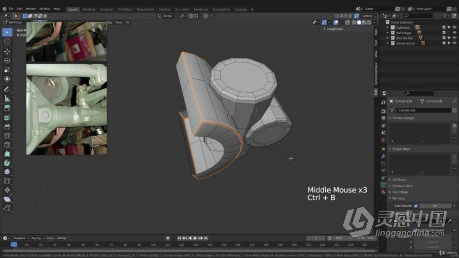Select the Rip Region tool
This screenshot has height=258, width=459.
click(x=7, y=208)
